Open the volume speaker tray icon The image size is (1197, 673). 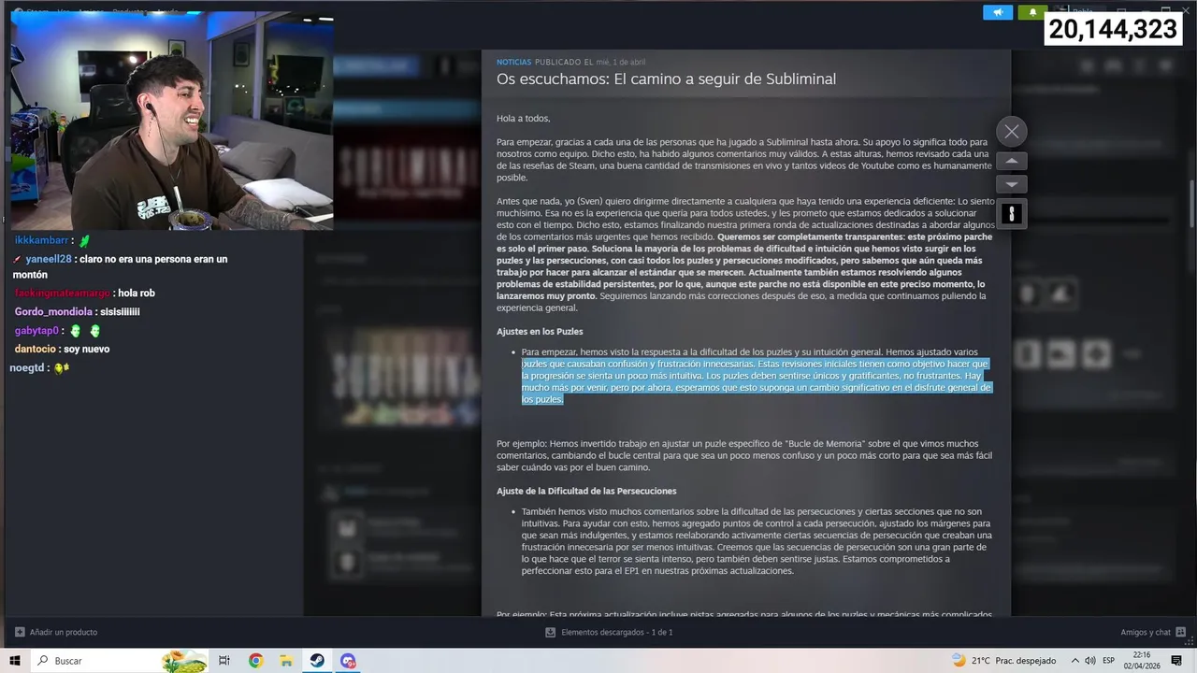[1090, 661]
